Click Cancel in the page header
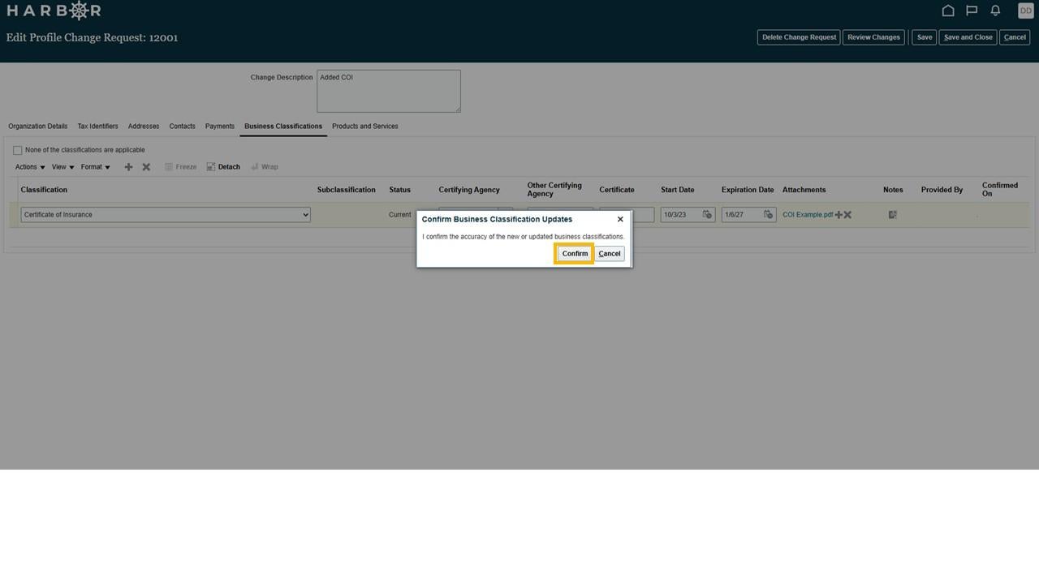The height and width of the screenshot is (584, 1039). [x=1015, y=37]
